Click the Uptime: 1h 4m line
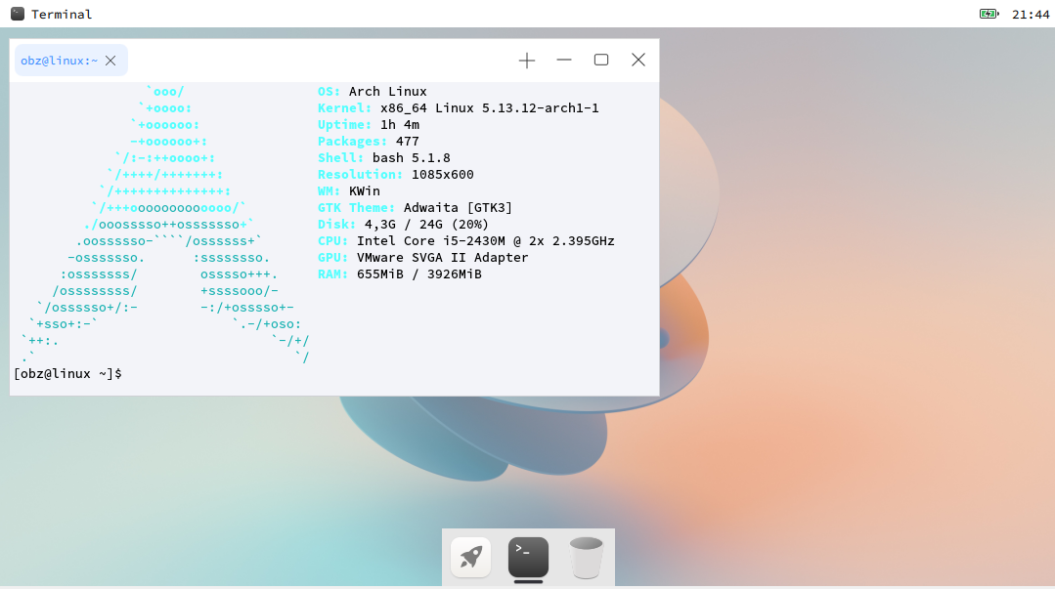 [x=369, y=125]
